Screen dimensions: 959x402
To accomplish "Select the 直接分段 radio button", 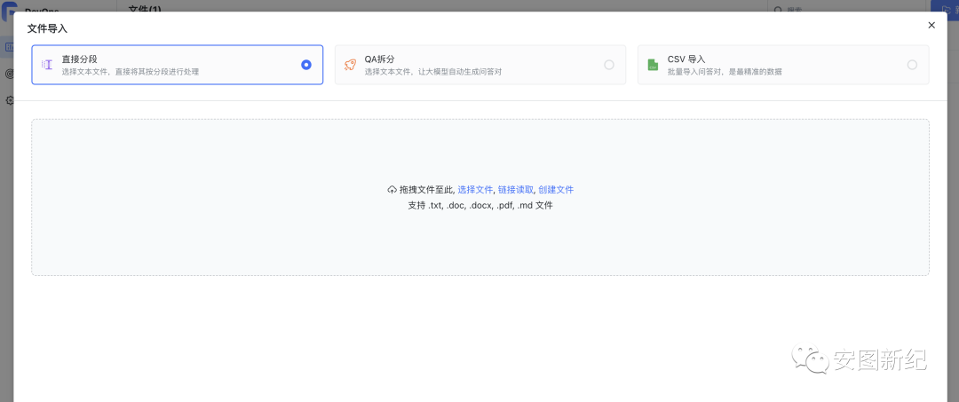I will [x=306, y=65].
